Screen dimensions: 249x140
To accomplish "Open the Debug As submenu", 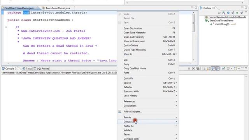I will (148, 122).
